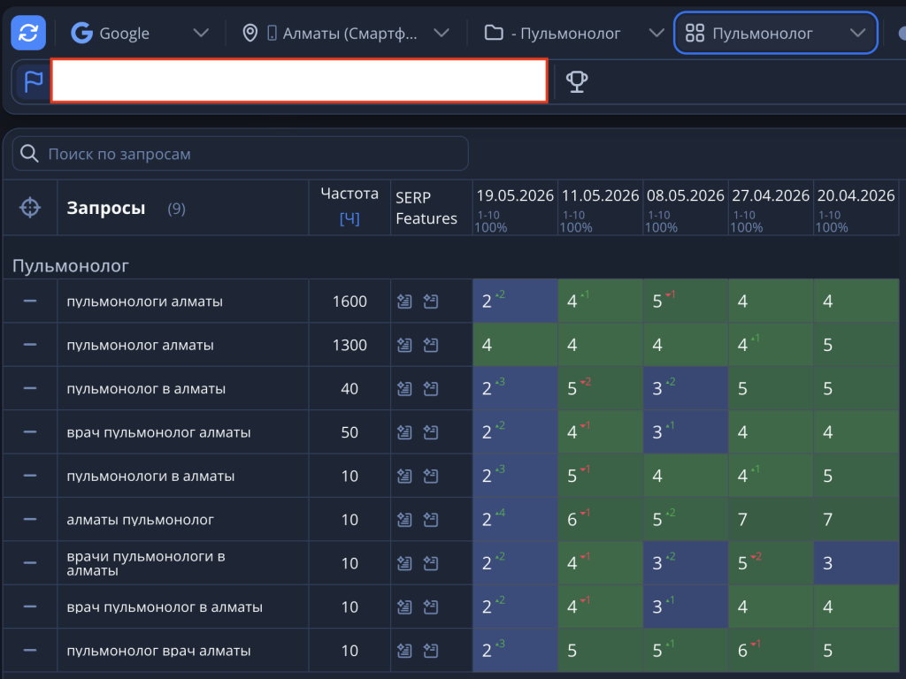Viewport: 906px width, 679px height.
Task: Click the [Ч] frequency type link
Action: coord(349,219)
